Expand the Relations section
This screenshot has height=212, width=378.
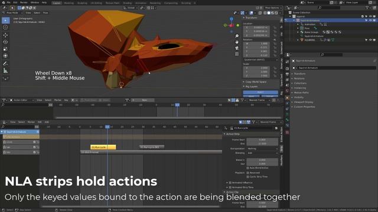(299, 78)
